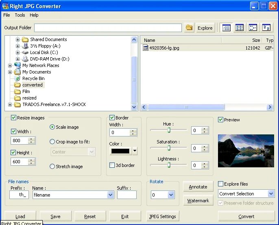
Task: Click the Exit button
Action: click(125, 216)
